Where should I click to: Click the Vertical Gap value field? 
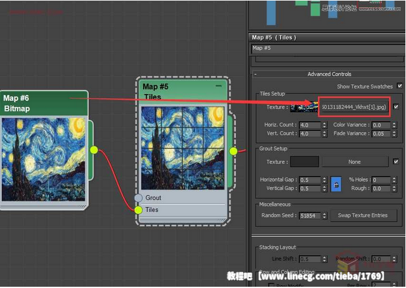coord(310,189)
